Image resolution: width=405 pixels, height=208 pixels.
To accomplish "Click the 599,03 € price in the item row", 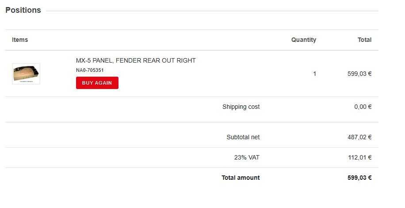I will tap(359, 74).
